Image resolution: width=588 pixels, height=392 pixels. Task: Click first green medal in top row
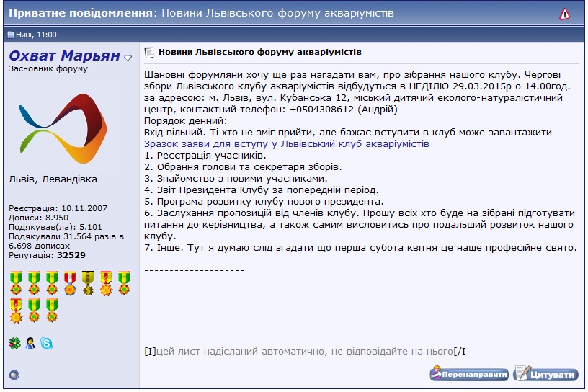coord(16,282)
